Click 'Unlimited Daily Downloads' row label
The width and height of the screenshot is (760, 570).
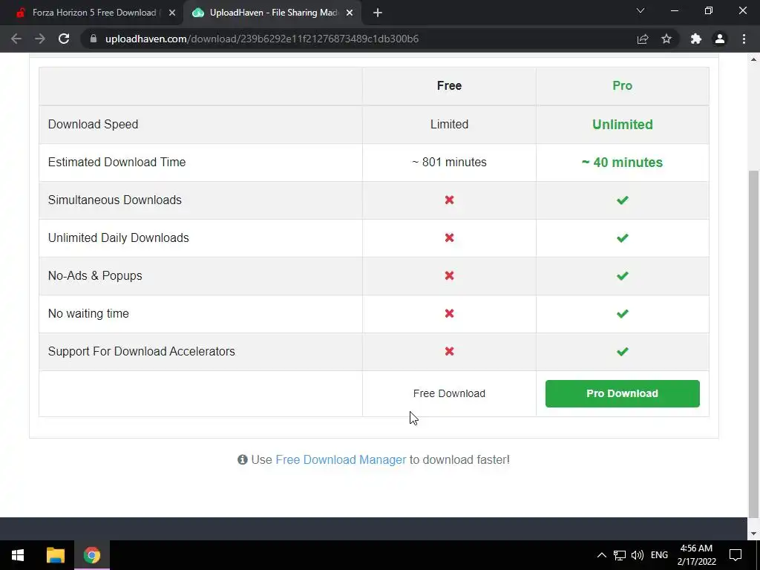pyautogui.click(x=118, y=237)
